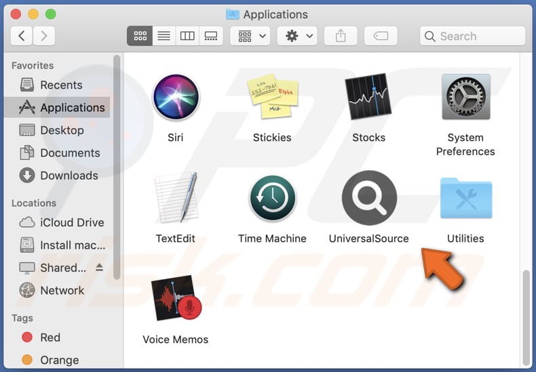This screenshot has height=372, width=536.
Task: Go to Downloads in sidebar
Action: coord(68,175)
